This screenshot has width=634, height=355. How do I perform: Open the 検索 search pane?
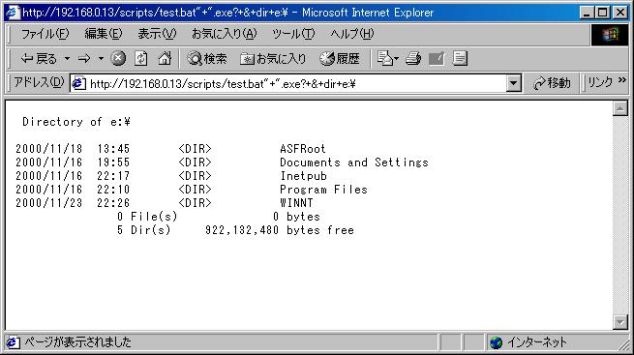point(207,59)
